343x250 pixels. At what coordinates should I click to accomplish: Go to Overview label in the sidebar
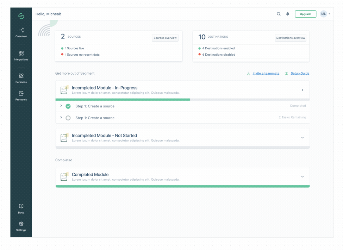tap(21, 36)
